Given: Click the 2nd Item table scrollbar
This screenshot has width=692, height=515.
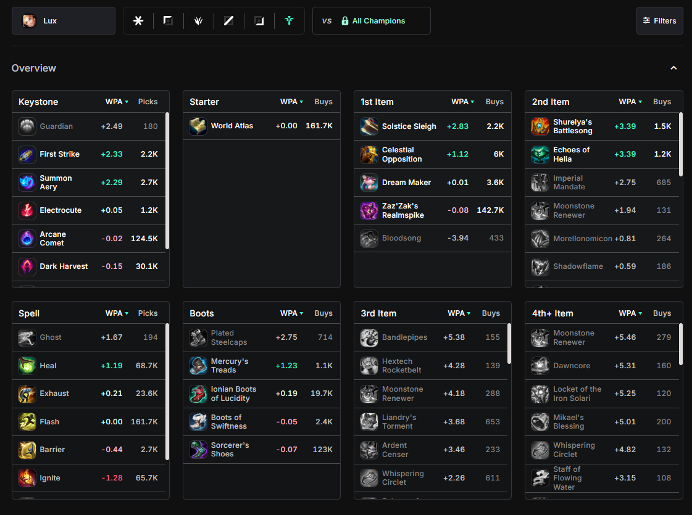Looking at the screenshot, I should (x=680, y=144).
